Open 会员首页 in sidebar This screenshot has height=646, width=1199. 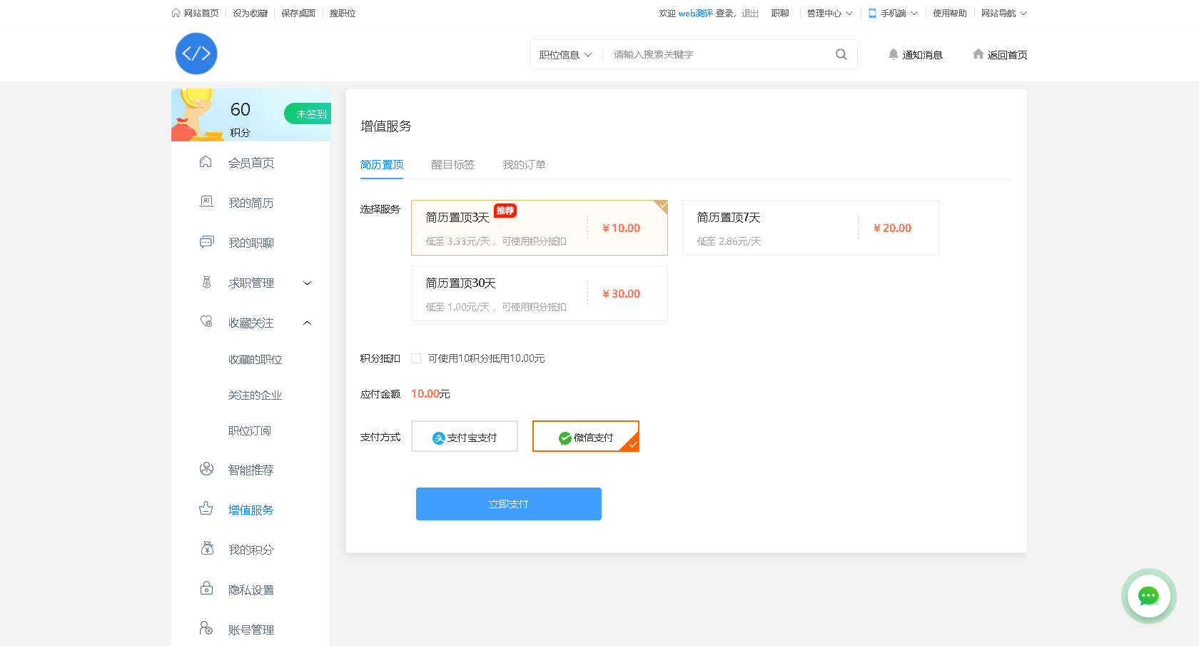point(251,163)
